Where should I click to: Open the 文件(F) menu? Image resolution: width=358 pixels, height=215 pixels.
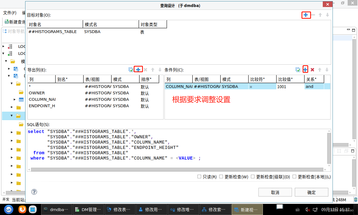pyautogui.click(x=10, y=13)
